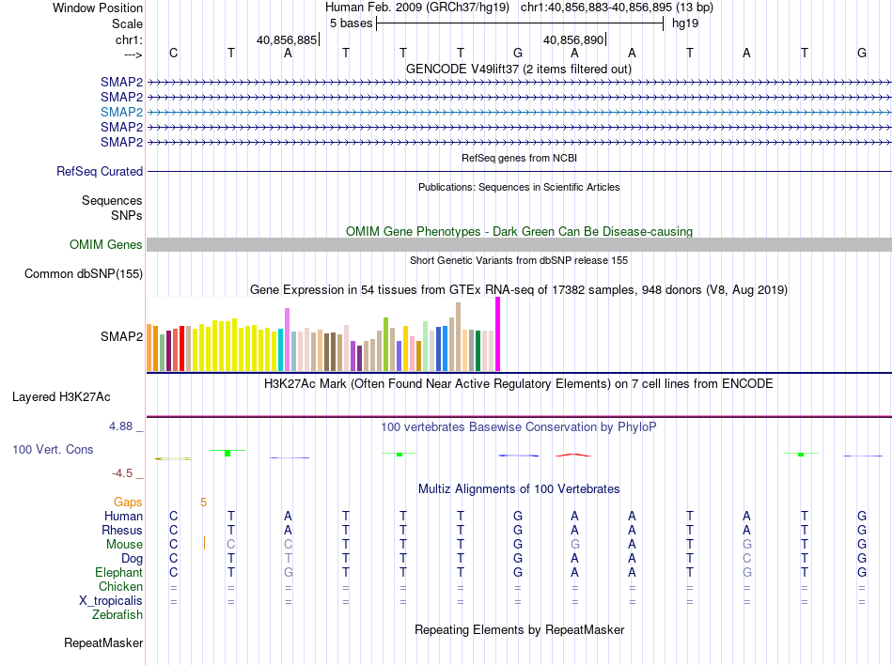The height and width of the screenshot is (665, 893).
Task: Click the tall violet GTEx expression bar
Action: pos(287,340)
